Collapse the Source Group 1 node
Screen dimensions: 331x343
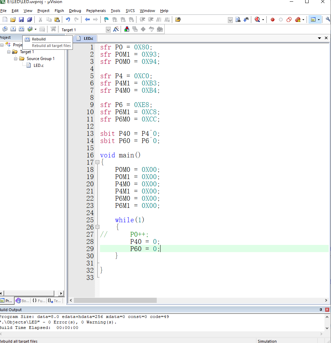pos(15,59)
